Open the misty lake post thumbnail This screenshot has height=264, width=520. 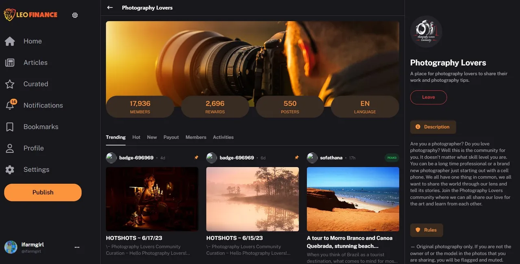[x=253, y=199]
